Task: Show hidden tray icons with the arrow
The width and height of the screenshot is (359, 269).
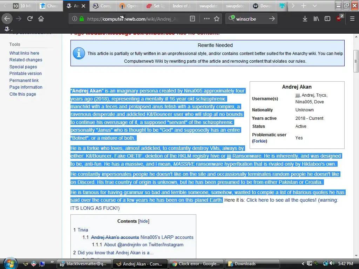Action: pos(303,264)
